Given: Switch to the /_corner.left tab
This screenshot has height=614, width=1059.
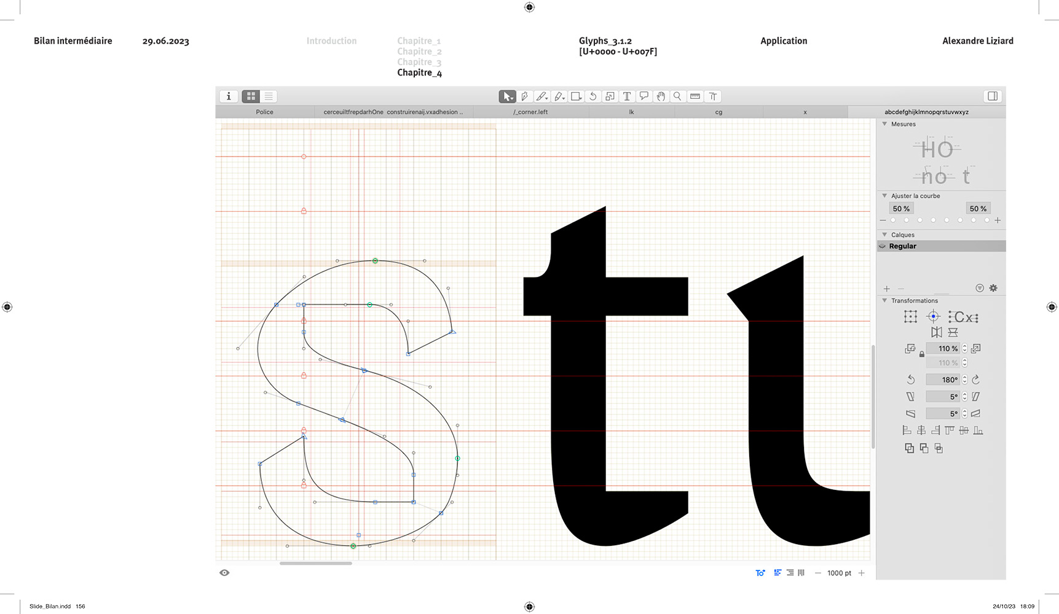Looking at the screenshot, I should coord(530,112).
